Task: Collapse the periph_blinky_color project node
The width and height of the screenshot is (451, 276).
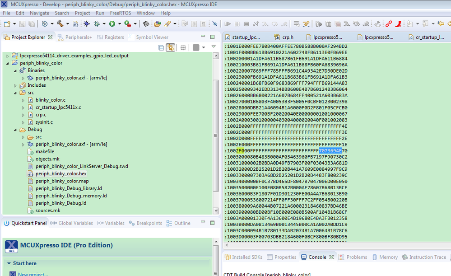Action: click(x=8, y=63)
